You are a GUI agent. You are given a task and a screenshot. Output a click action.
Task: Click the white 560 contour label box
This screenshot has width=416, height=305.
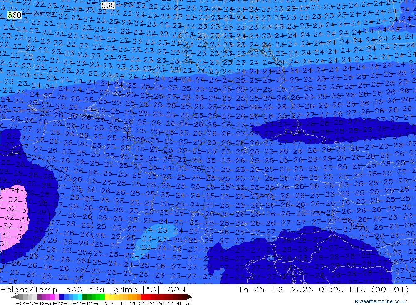(x=108, y=5)
